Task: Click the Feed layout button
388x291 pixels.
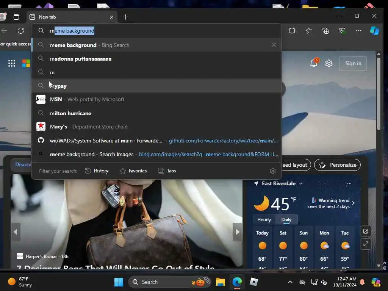Action: coord(296,165)
